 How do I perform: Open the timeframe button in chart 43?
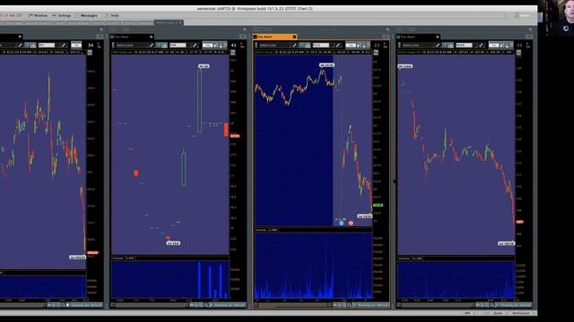pos(207,46)
